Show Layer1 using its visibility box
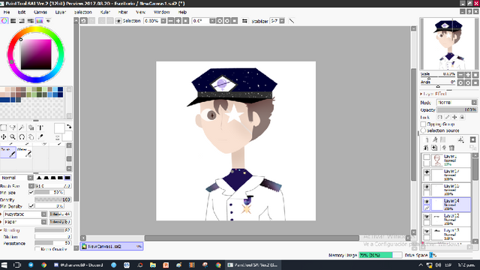Image resolution: width=480 pixels, height=270 pixels. [x=427, y=157]
